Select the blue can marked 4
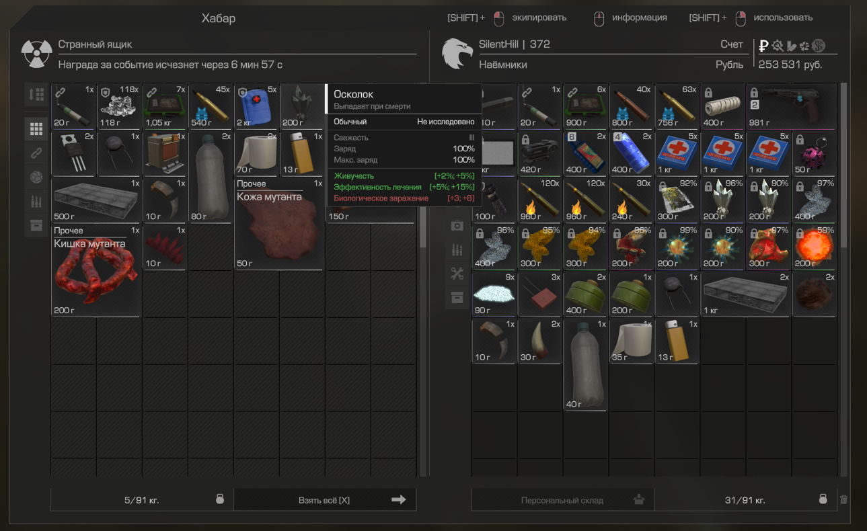Viewport: 867px width, 531px height. [631, 153]
